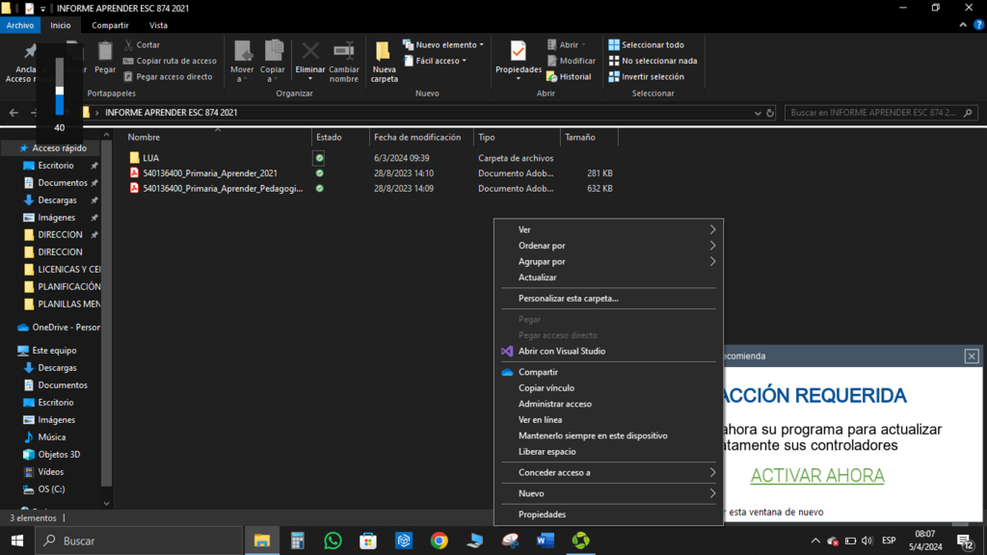Sort by the Tamaño column
987x555 pixels.
tap(589, 137)
